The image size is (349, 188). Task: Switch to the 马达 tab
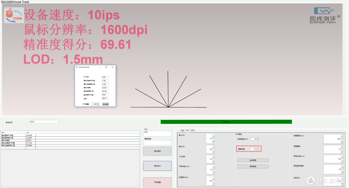(187, 131)
